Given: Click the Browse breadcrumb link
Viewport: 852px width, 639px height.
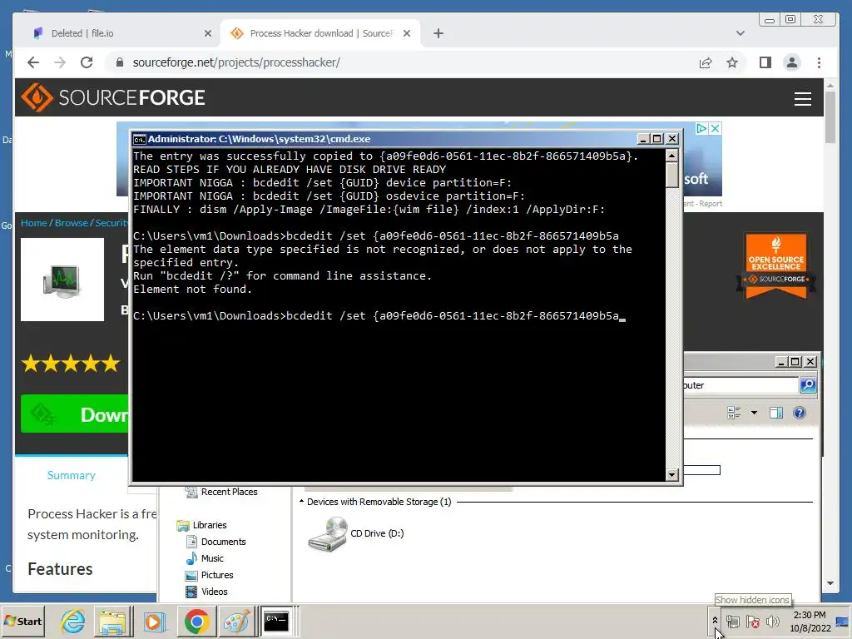Looking at the screenshot, I should (x=72, y=223).
